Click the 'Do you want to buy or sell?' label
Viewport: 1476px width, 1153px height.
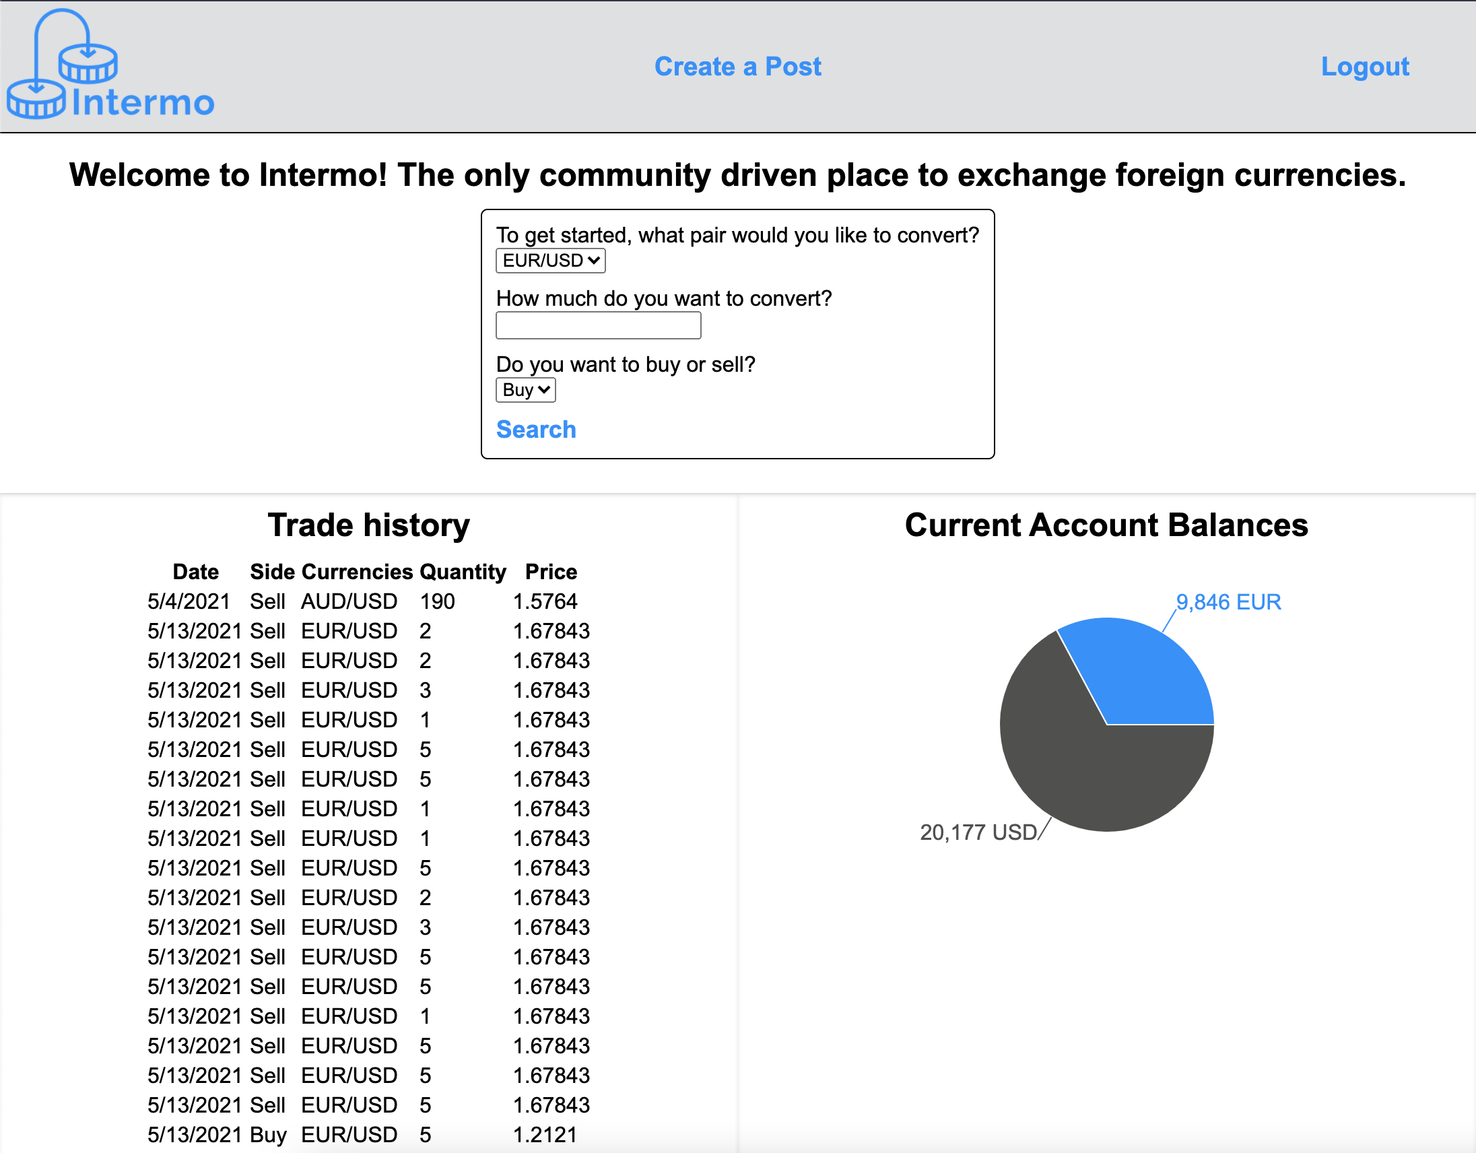[x=625, y=364]
